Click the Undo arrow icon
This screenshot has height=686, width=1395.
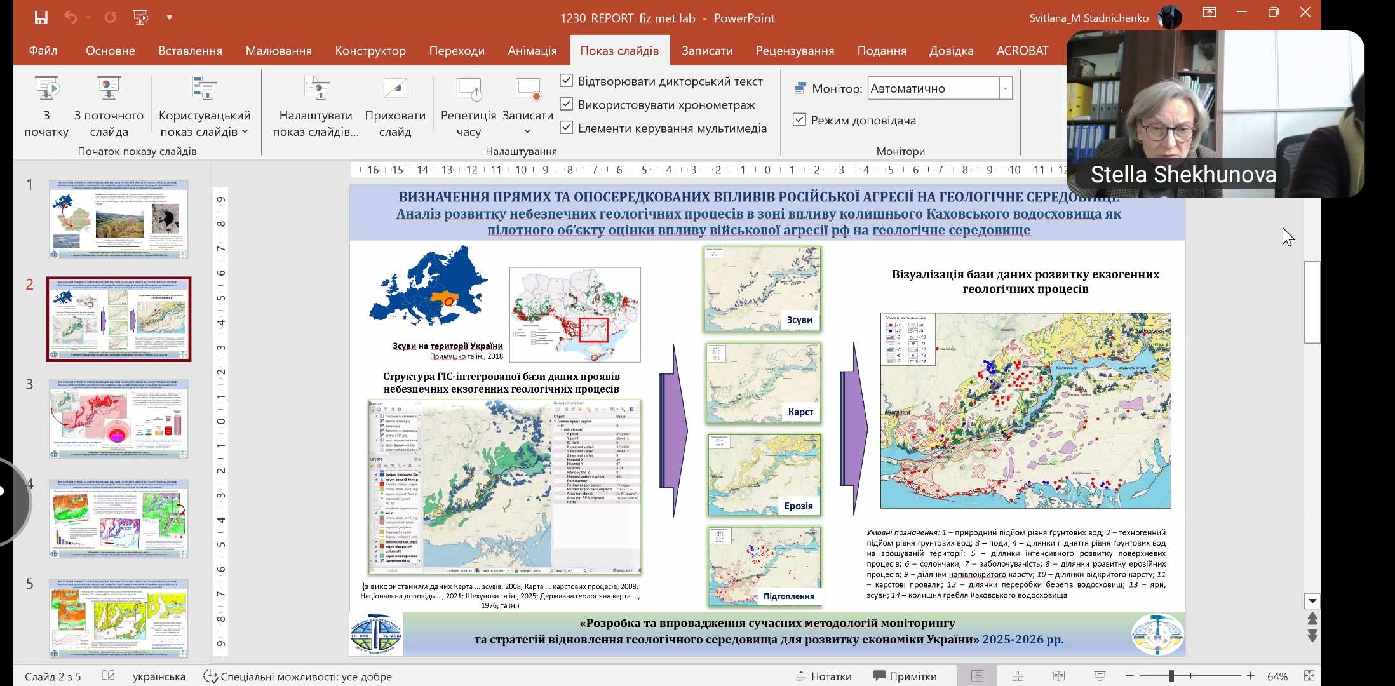[71, 18]
